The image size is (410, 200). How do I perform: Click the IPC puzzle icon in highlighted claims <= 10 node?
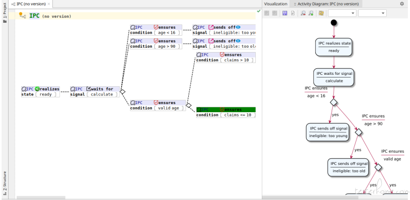pos(199,109)
